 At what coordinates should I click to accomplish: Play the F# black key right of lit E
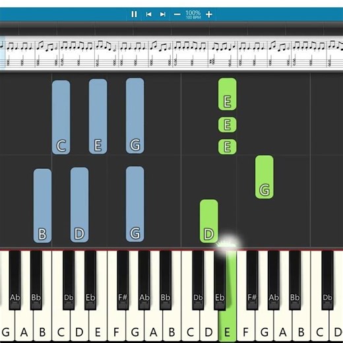(x=252, y=280)
